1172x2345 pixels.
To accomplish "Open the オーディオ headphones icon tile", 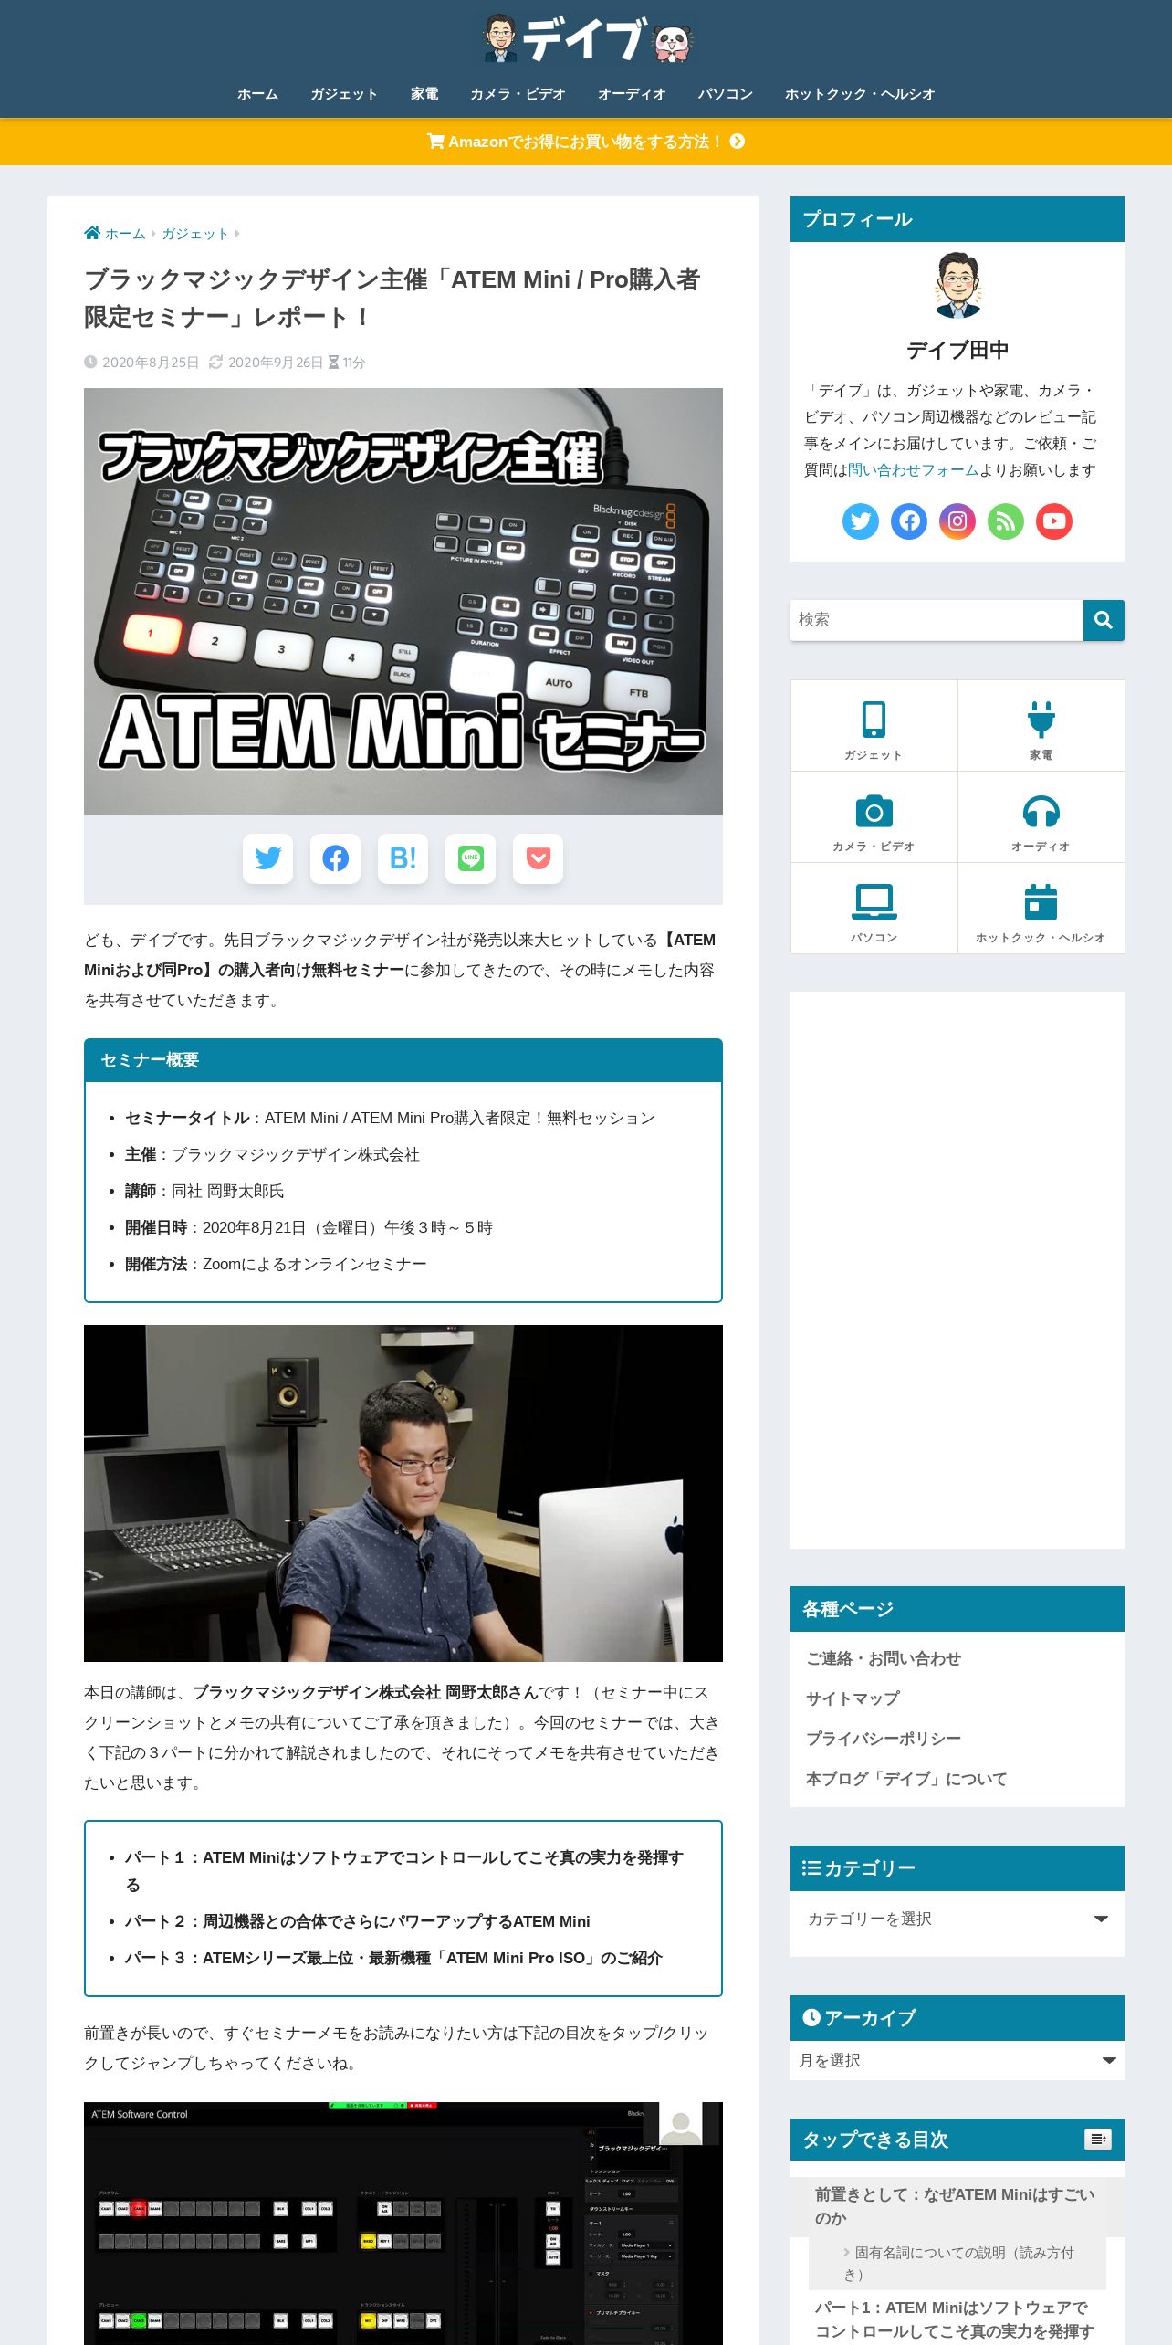I will 1041,817.
